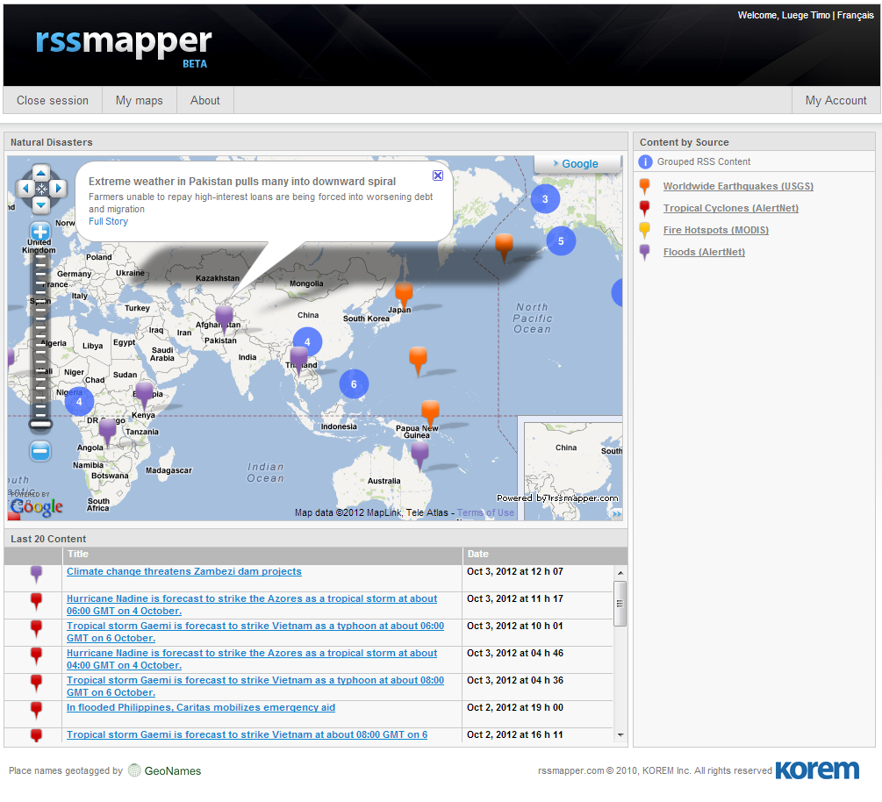Click the orange pin icon next to Worldwide Earthquakes

tap(645, 186)
